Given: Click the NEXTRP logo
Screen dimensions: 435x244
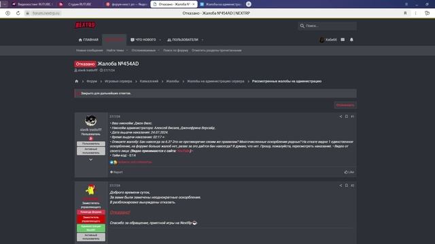Looking at the screenshot, I should click(x=85, y=25).
